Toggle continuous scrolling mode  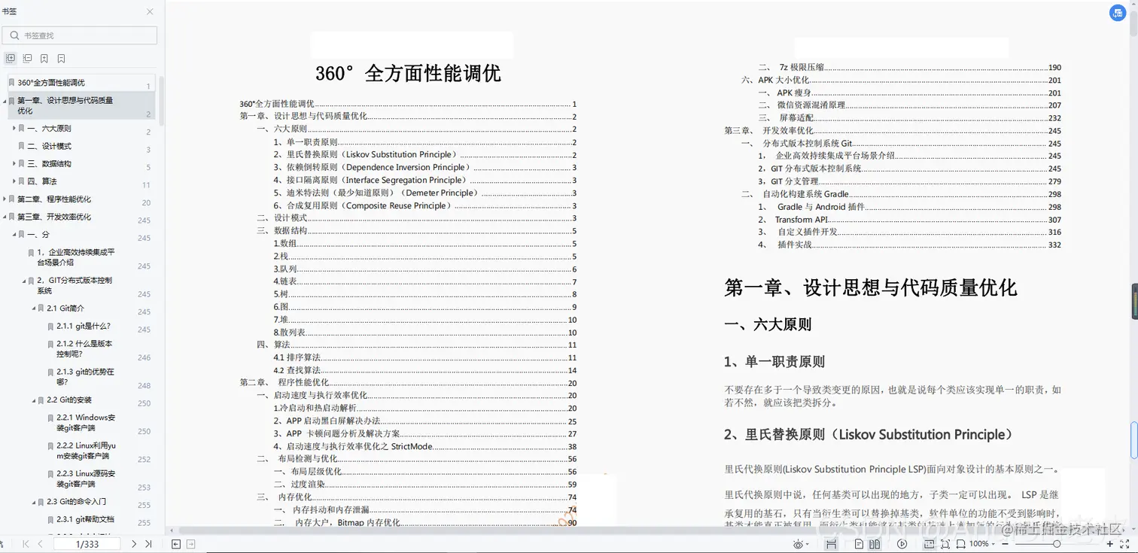pos(832,543)
